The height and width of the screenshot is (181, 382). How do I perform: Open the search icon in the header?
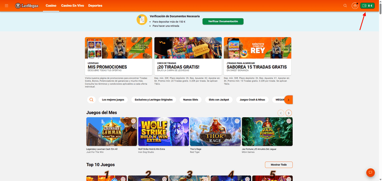tap(345, 5)
